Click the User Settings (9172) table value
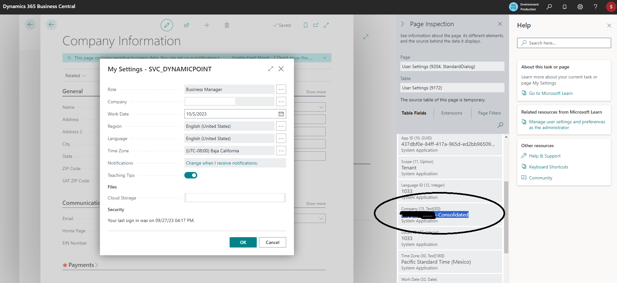 452,88
